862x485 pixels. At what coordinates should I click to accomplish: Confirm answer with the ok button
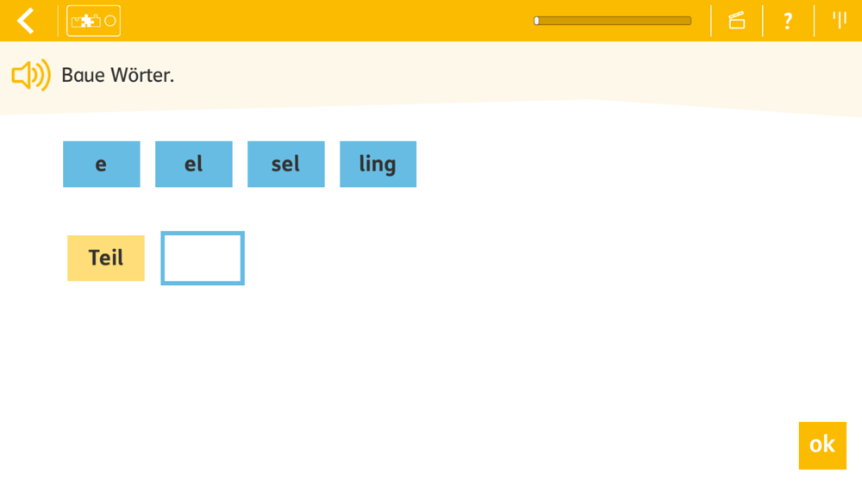coord(822,445)
